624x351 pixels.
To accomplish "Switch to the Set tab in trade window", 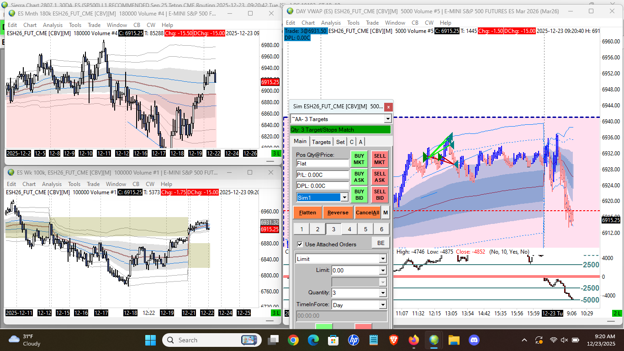I will click(x=340, y=142).
